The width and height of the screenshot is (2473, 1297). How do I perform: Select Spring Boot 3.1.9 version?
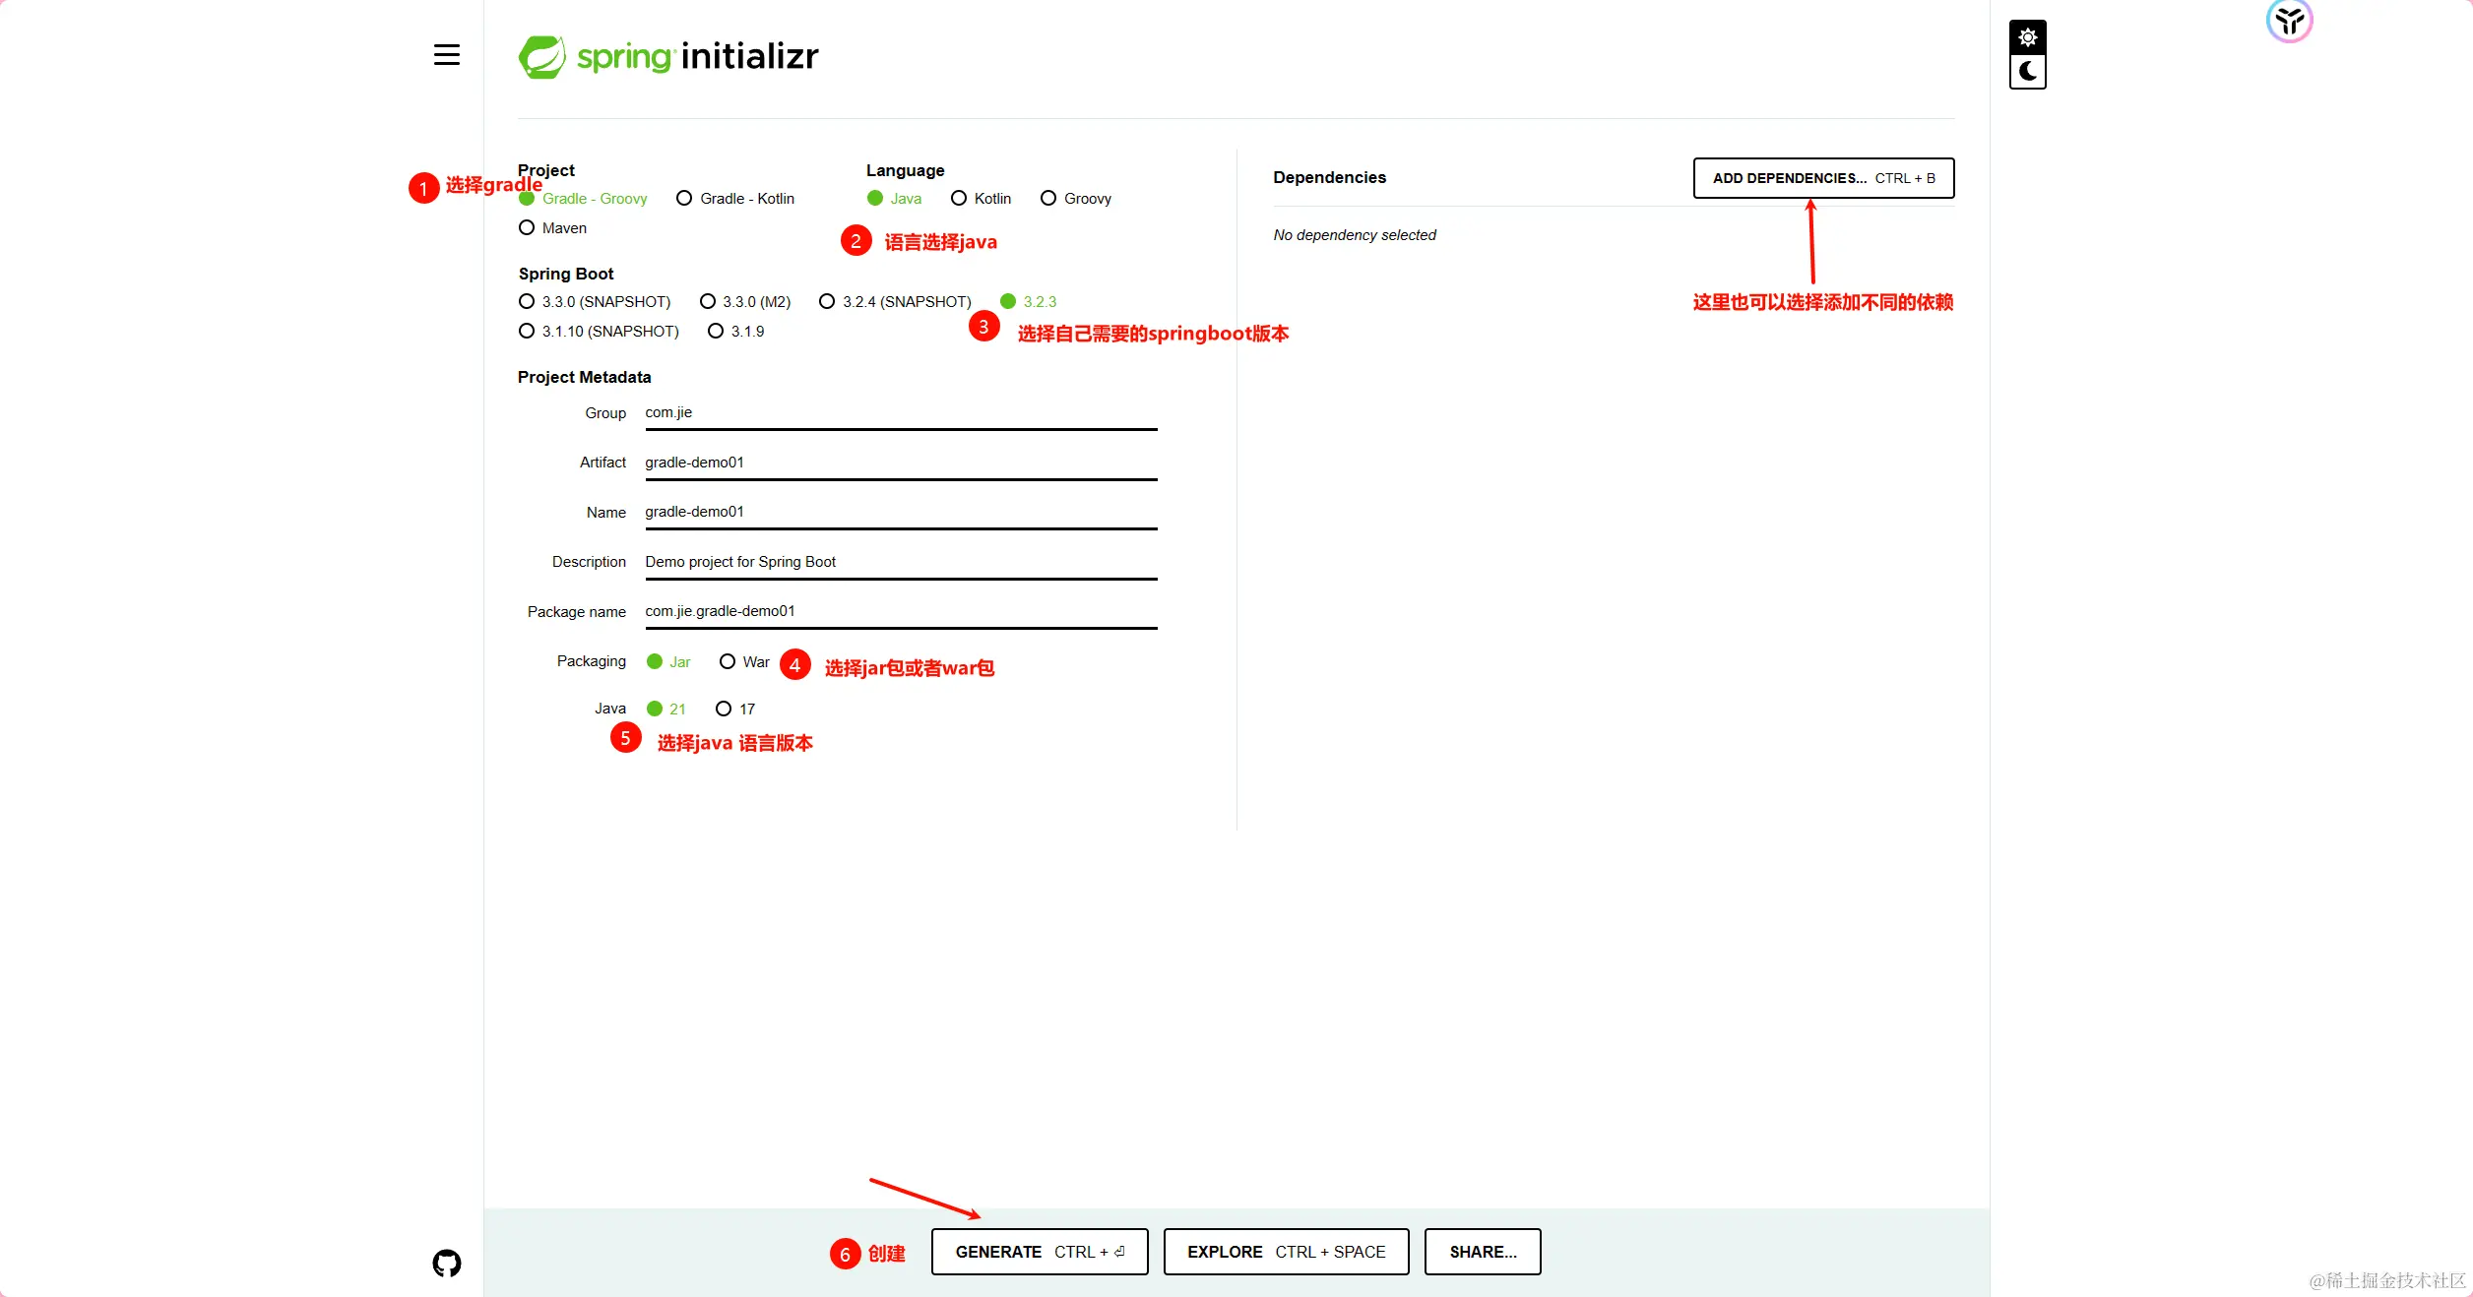point(735,332)
